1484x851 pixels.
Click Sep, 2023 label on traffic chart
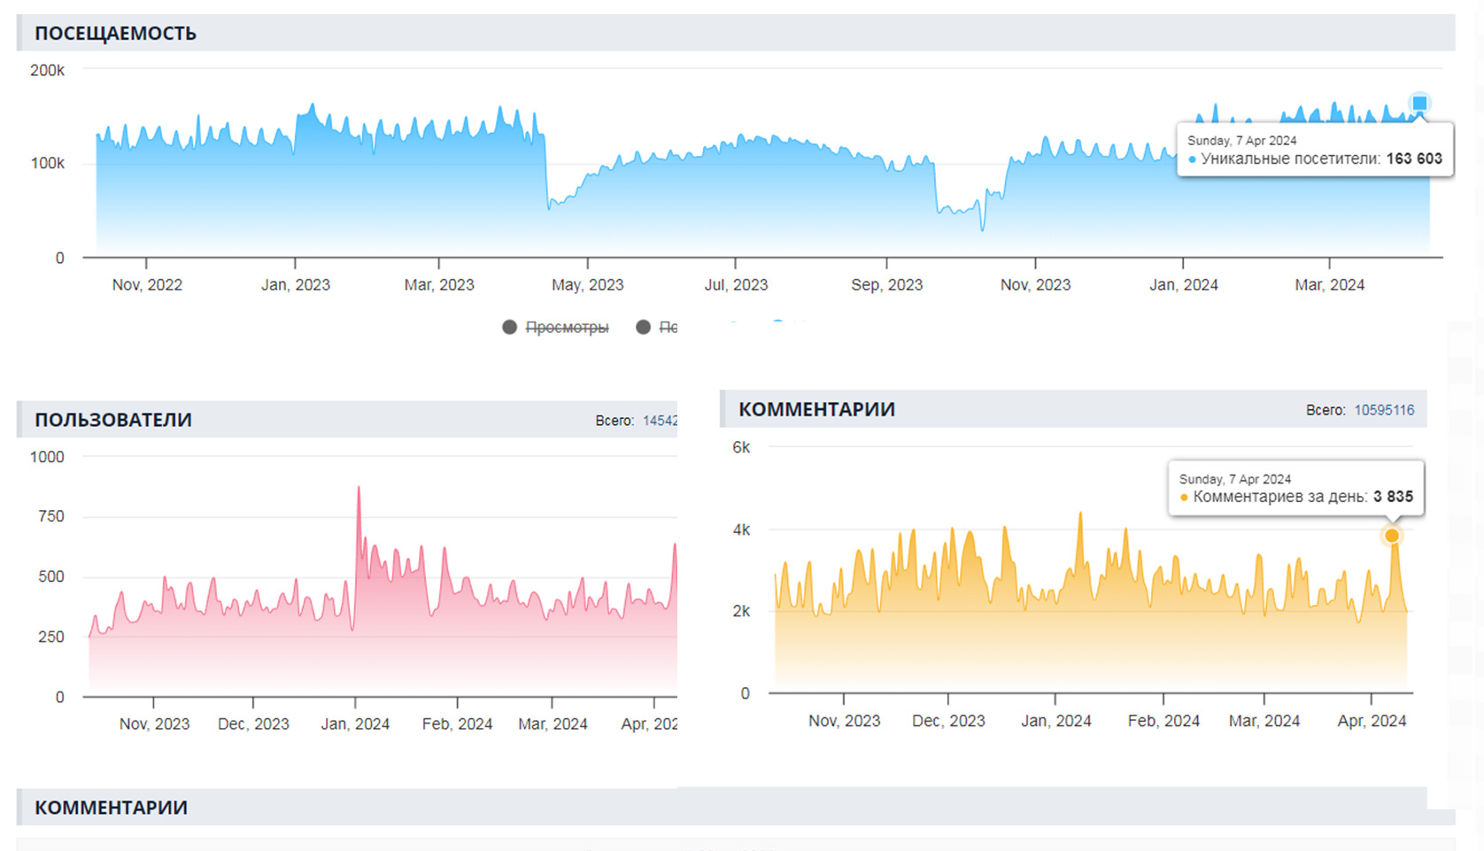pyautogui.click(x=886, y=285)
